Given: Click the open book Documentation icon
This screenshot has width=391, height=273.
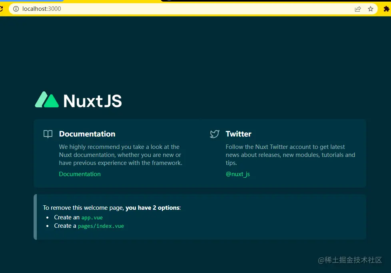Looking at the screenshot, I should 48,134.
